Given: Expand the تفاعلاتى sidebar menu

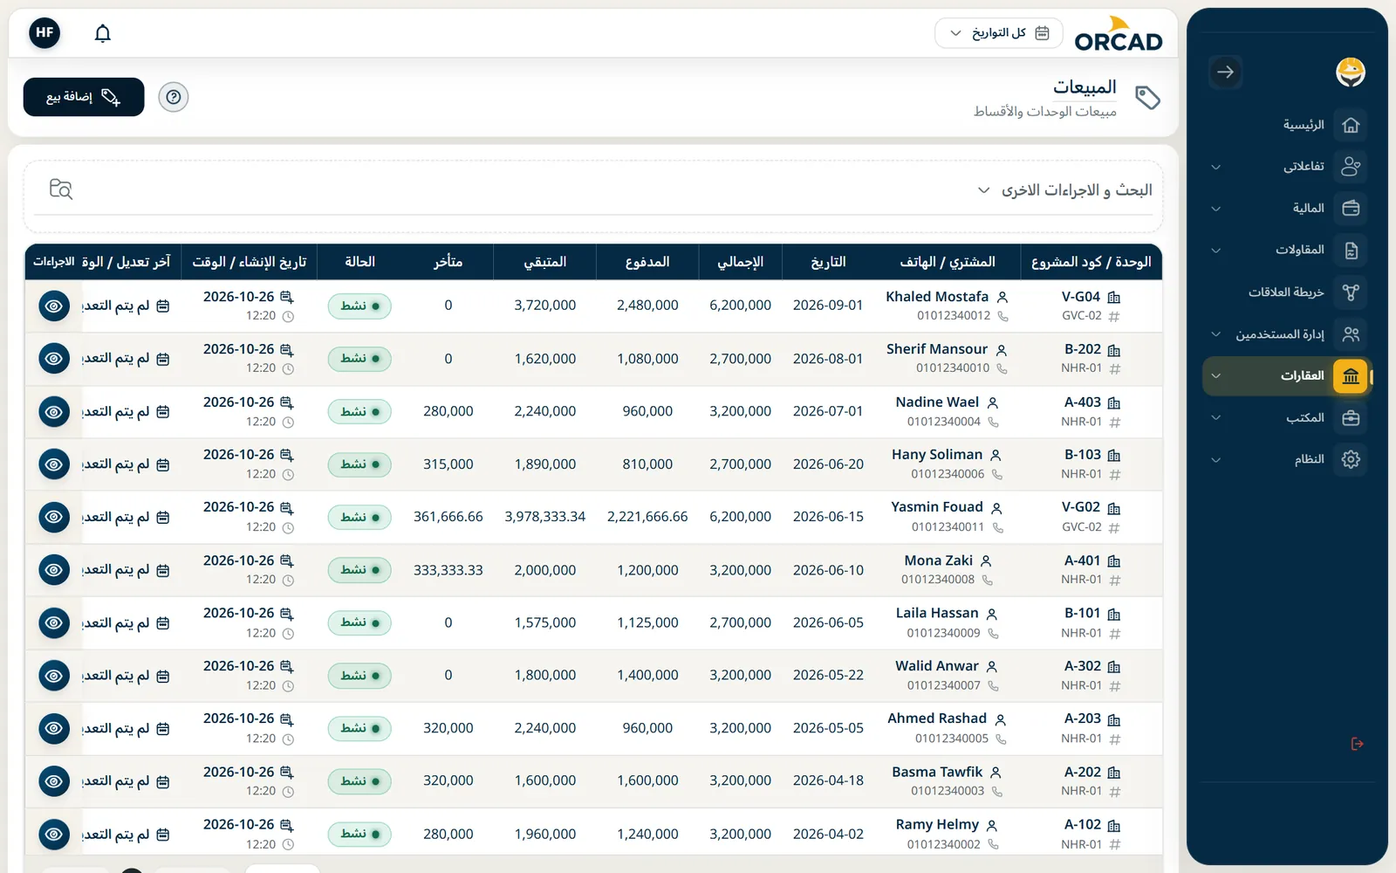Looking at the screenshot, I should pyautogui.click(x=1286, y=167).
